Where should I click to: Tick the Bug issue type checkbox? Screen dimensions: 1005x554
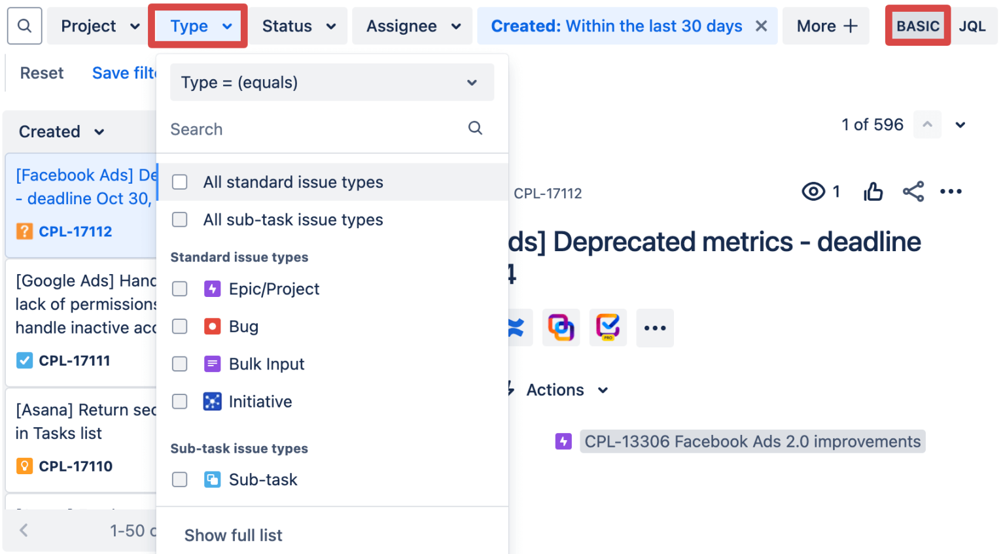click(179, 326)
